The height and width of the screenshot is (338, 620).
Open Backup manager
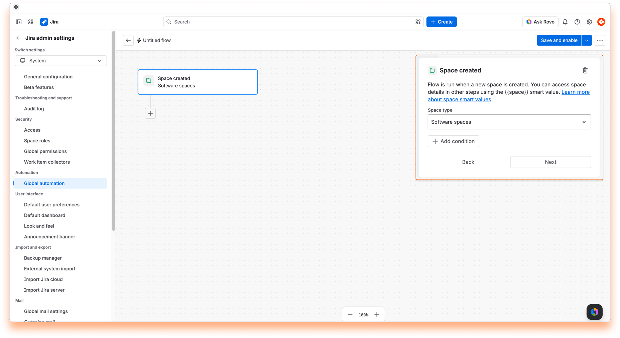point(43,258)
